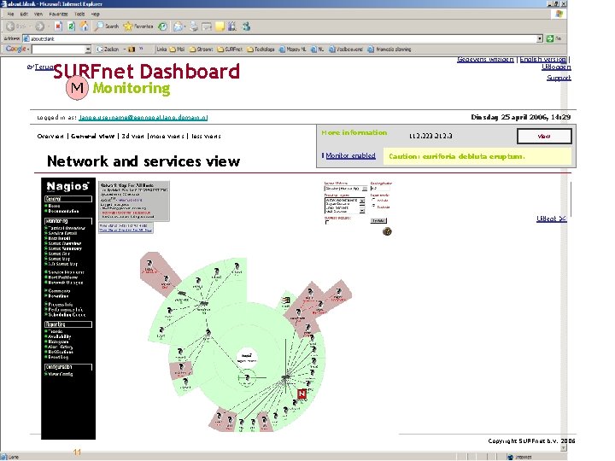Open Service Detail in Nagios sidebar

[62, 233]
